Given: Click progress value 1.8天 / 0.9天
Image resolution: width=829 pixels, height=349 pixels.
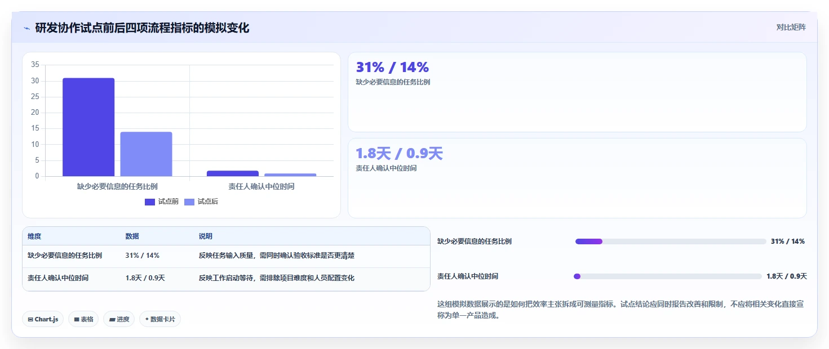Looking at the screenshot, I should pyautogui.click(x=787, y=276).
